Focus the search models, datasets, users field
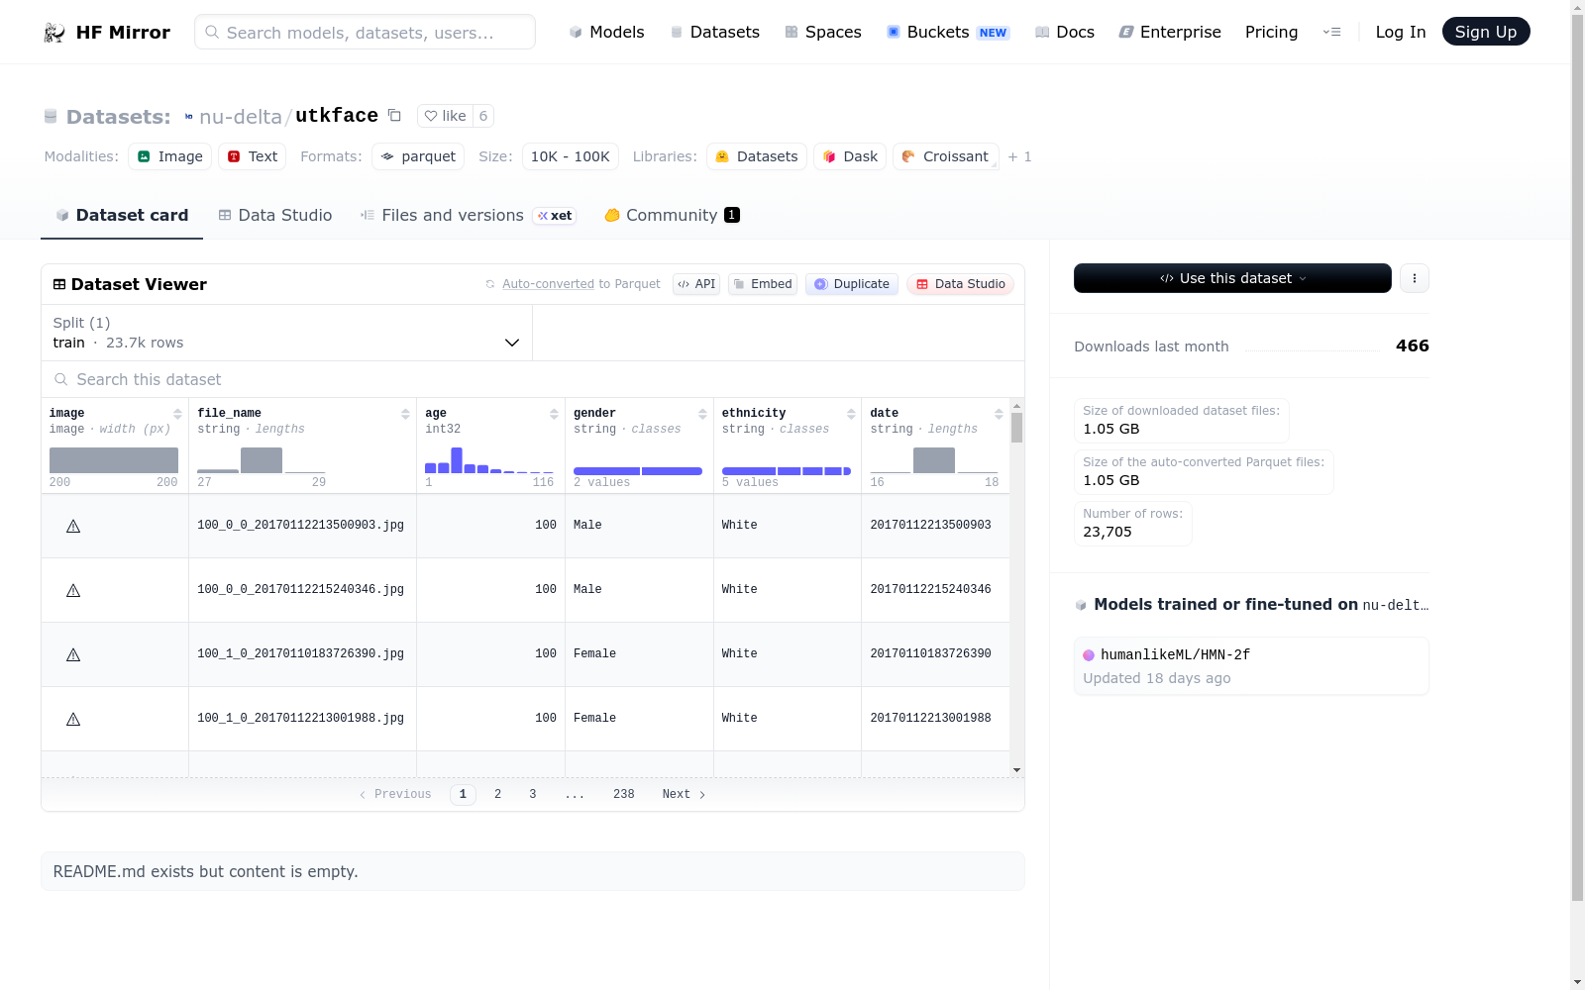Image resolution: width=1585 pixels, height=990 pixels. 365,32
